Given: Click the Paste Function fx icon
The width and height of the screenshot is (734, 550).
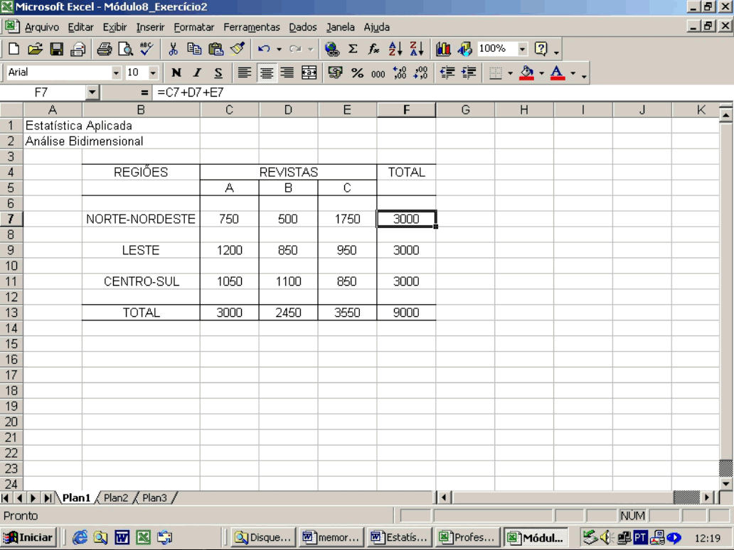Looking at the screenshot, I should pos(374,49).
